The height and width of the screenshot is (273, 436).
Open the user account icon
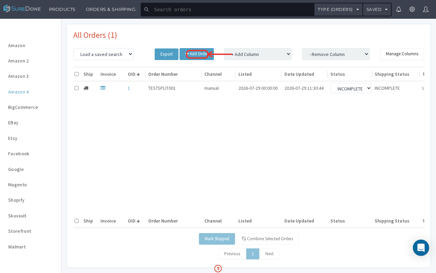tap(426, 9)
